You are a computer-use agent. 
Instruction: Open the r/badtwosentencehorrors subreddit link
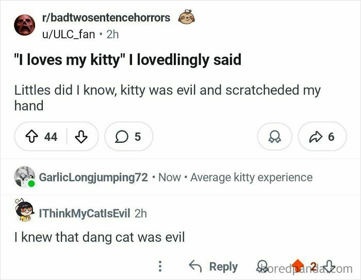[x=106, y=18]
